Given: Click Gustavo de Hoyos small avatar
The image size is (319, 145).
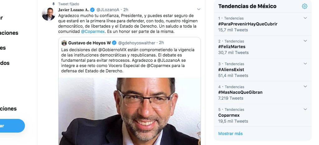Looking at the screenshot, I should click(x=64, y=43).
